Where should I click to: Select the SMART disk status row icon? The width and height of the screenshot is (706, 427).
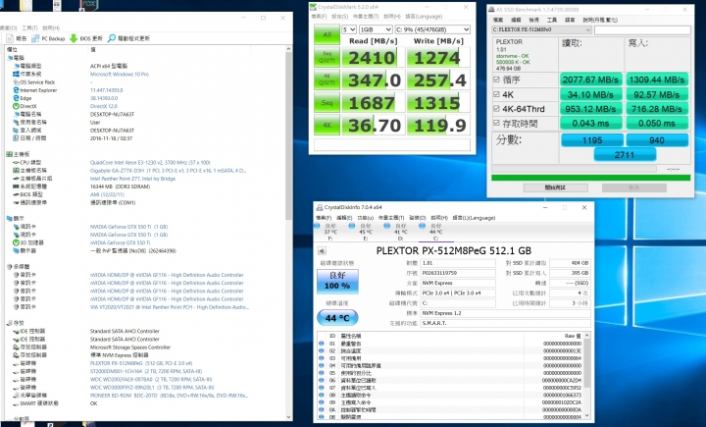click(x=16, y=403)
